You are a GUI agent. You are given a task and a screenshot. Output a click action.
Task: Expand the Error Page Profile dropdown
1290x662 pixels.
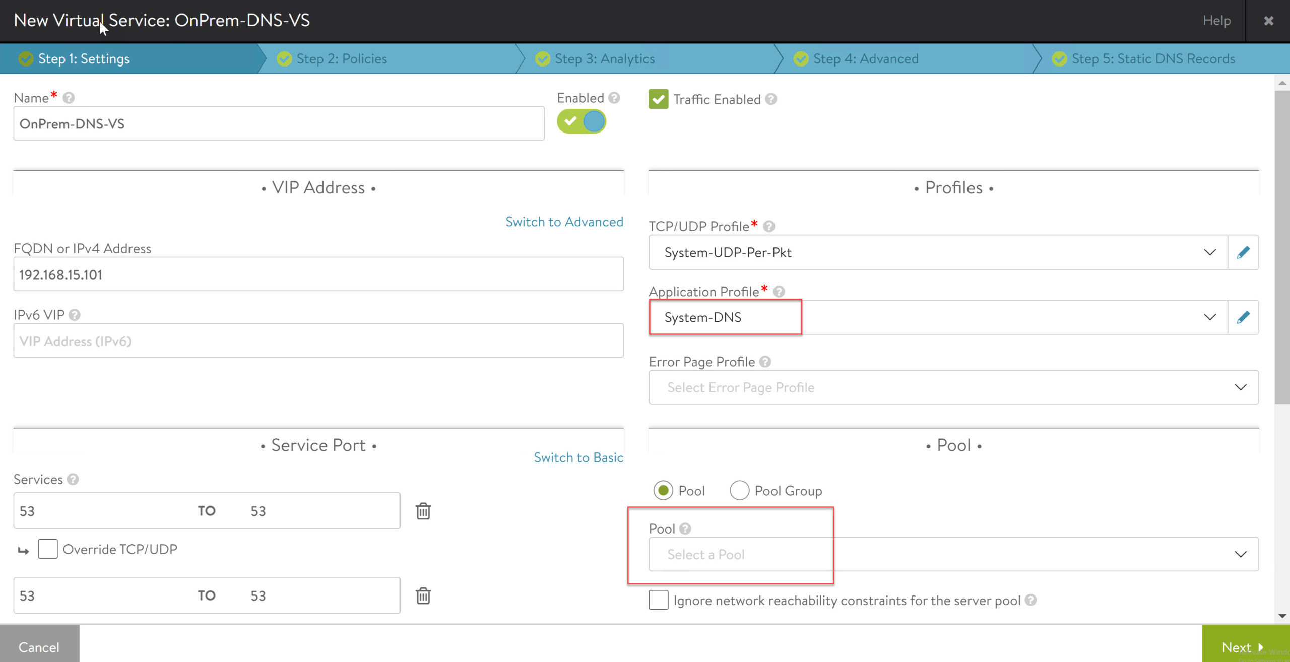952,387
